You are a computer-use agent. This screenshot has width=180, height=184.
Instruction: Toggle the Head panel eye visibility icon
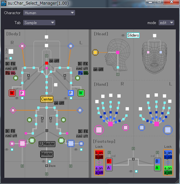[x=123, y=35]
